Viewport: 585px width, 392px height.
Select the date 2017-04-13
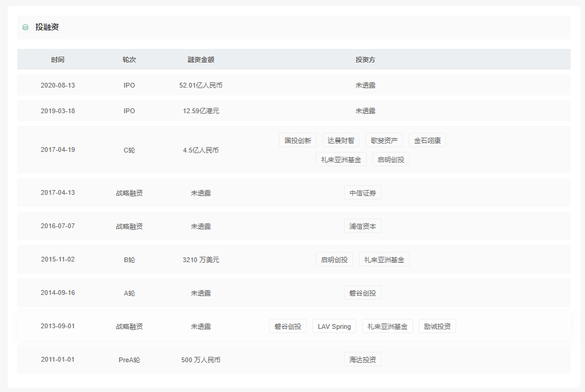[x=58, y=192]
